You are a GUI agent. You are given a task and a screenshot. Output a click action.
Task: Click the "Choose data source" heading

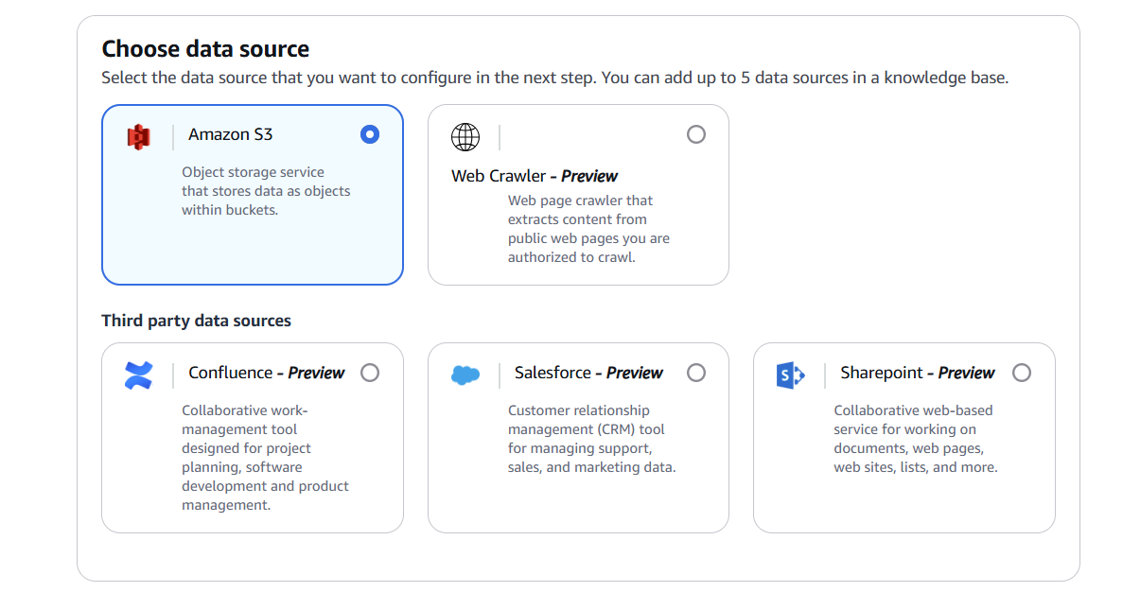(205, 48)
